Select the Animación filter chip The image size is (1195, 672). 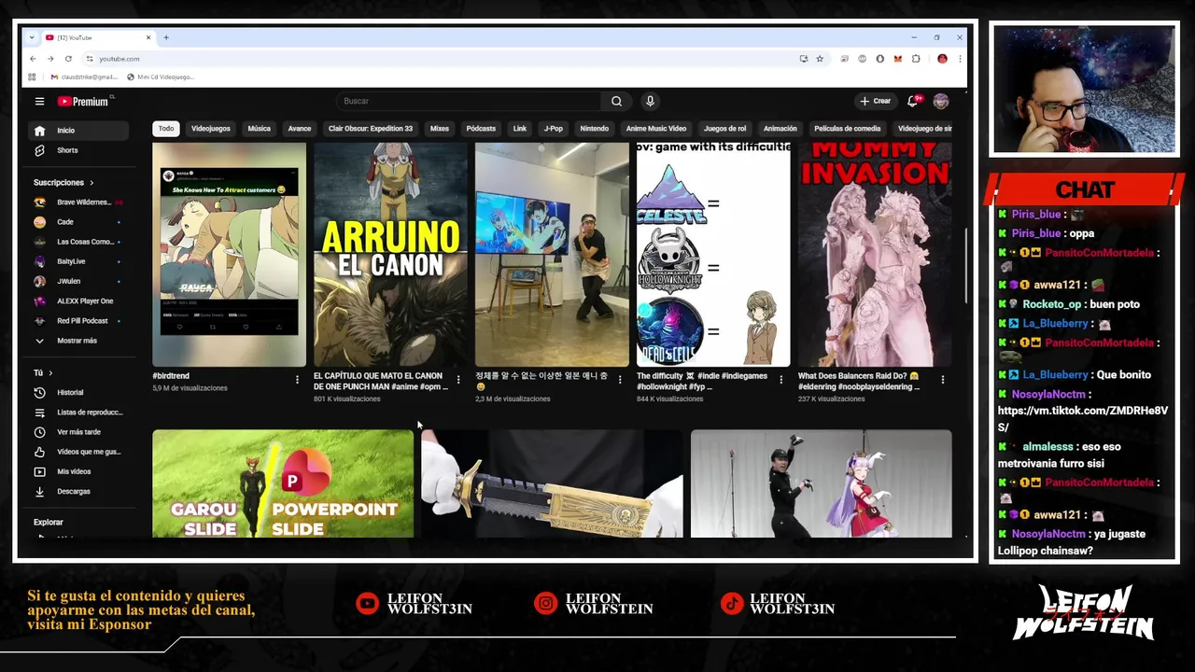click(x=780, y=129)
